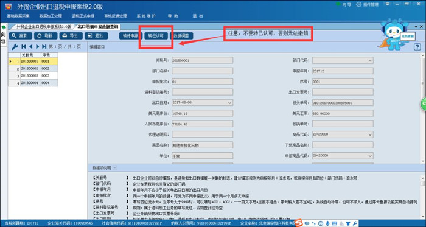Click the 退出 exit toolbar button
This screenshot has width=426, height=227.
pos(96,36)
